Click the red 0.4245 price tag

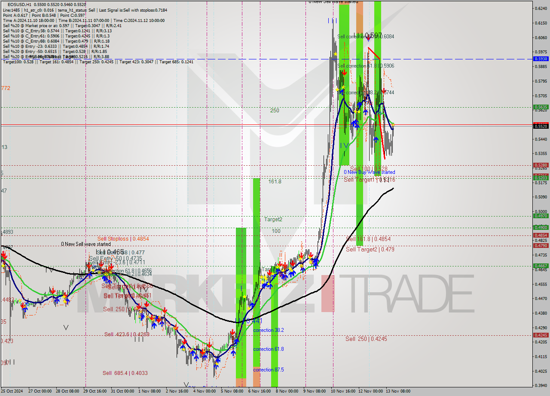pos(541,335)
